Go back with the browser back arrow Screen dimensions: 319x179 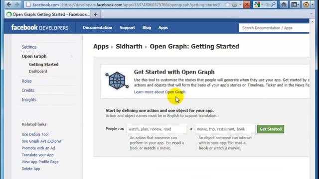[x=9, y=4]
